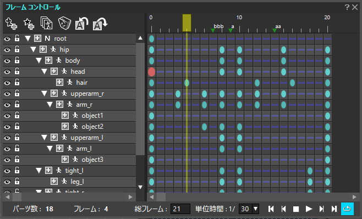Toggle lock icon on hip row

click(x=17, y=49)
